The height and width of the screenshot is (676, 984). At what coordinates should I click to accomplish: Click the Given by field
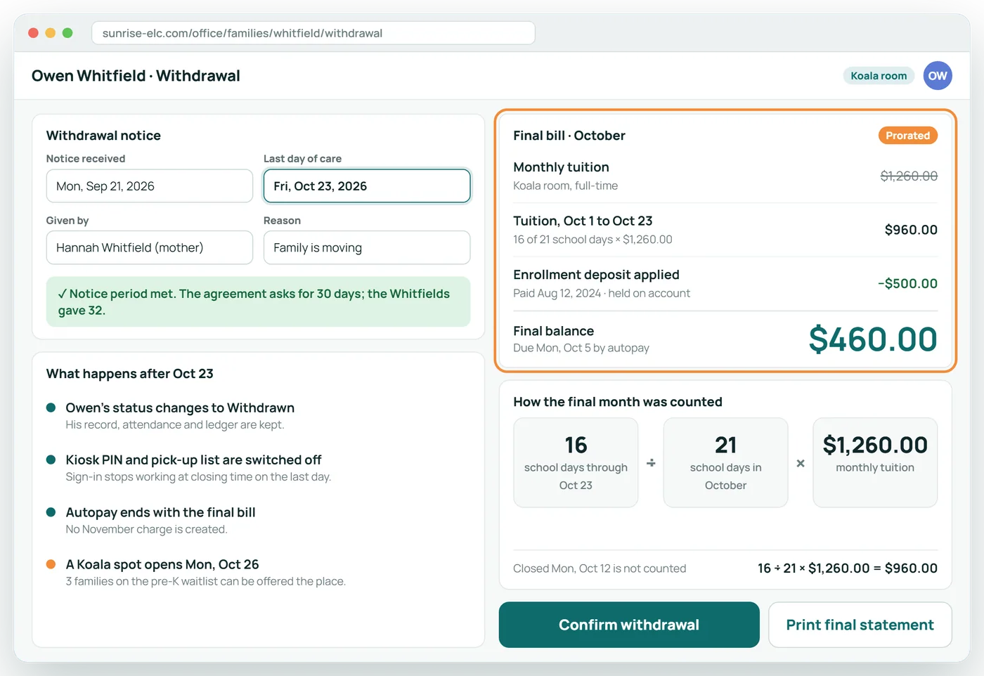click(150, 248)
